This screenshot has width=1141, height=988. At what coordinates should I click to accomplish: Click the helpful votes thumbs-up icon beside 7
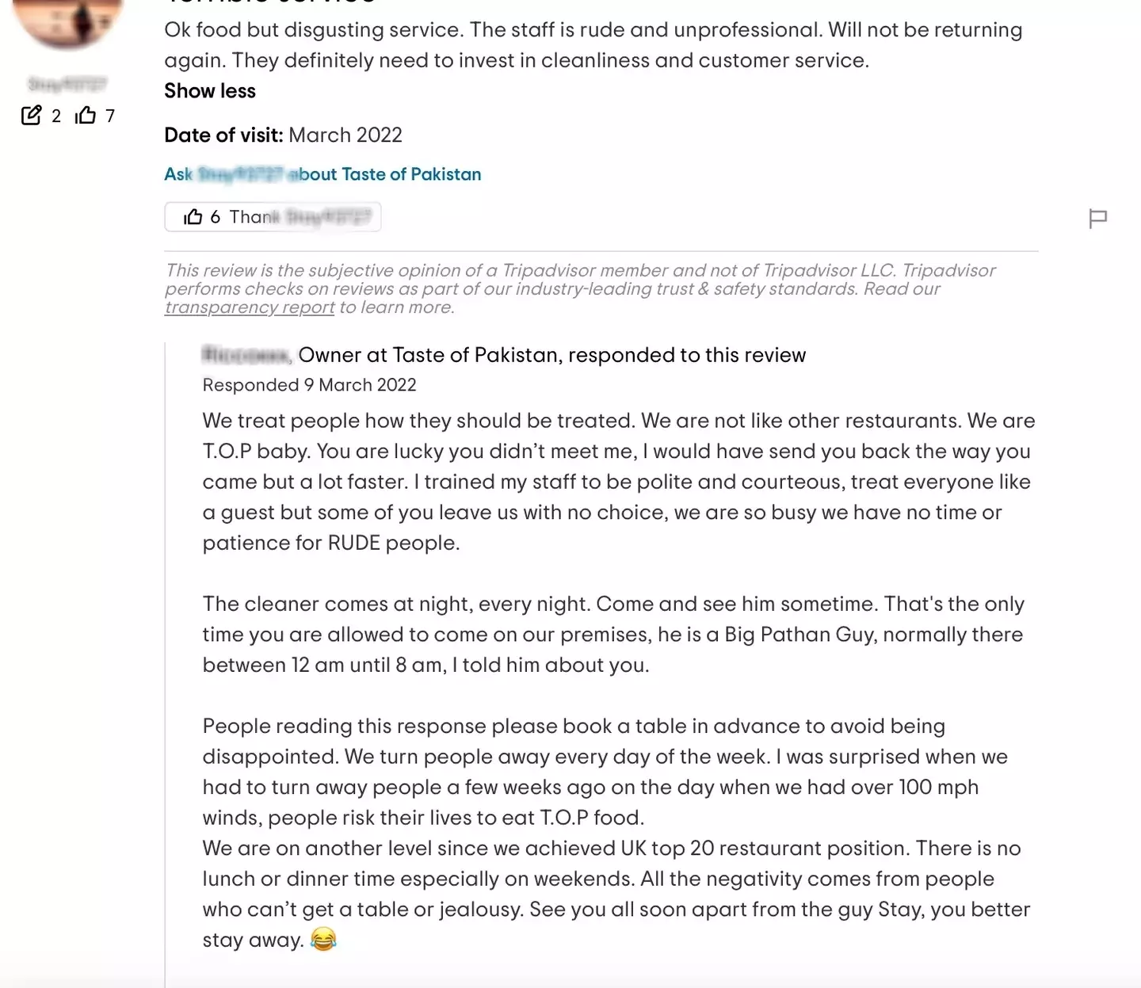pos(86,116)
